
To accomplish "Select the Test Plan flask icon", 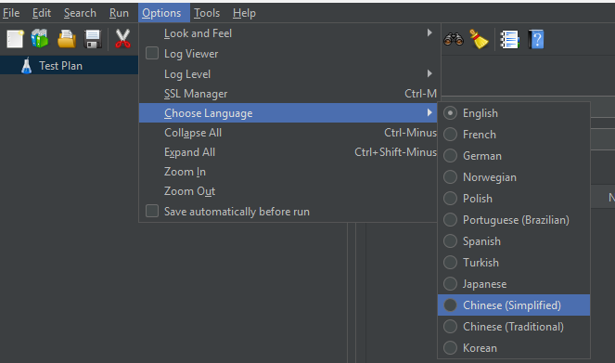I will (27, 66).
